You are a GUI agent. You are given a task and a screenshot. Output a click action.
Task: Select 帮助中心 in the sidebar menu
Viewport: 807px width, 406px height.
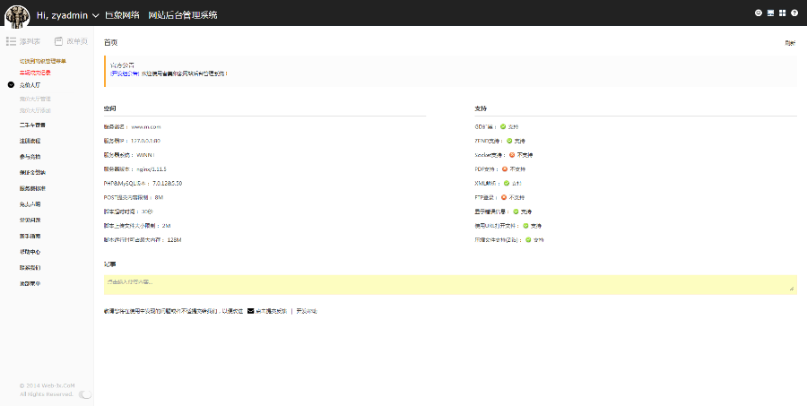30,252
